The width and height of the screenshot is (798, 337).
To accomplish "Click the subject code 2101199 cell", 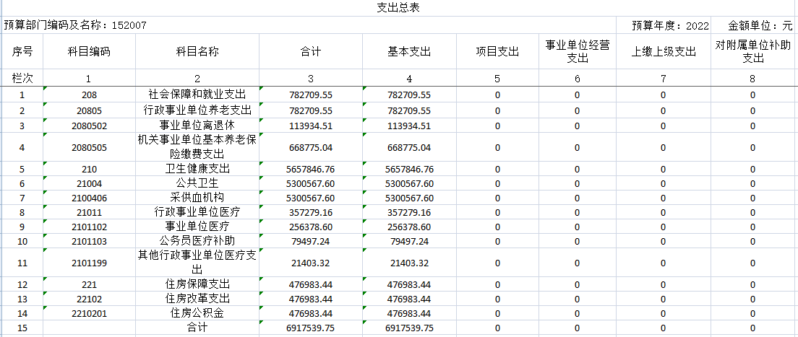I will pyautogui.click(x=89, y=263).
